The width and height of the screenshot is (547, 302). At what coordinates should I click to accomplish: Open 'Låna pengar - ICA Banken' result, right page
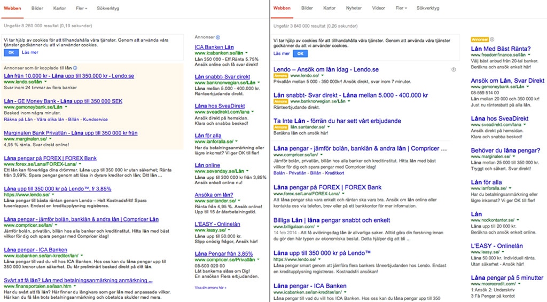(310, 285)
